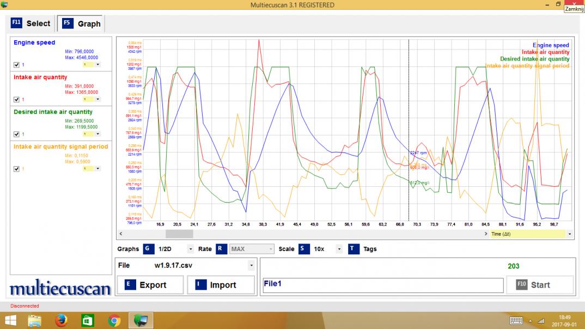Viewport: 585px width, 329px height.
Task: Open File Explorer from the taskbar
Action: tap(35, 320)
